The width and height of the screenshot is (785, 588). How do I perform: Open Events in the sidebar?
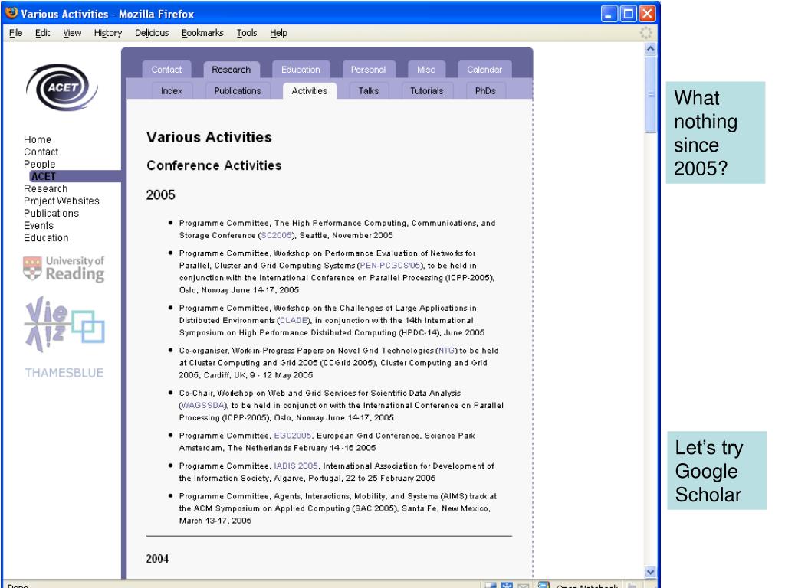(x=38, y=226)
